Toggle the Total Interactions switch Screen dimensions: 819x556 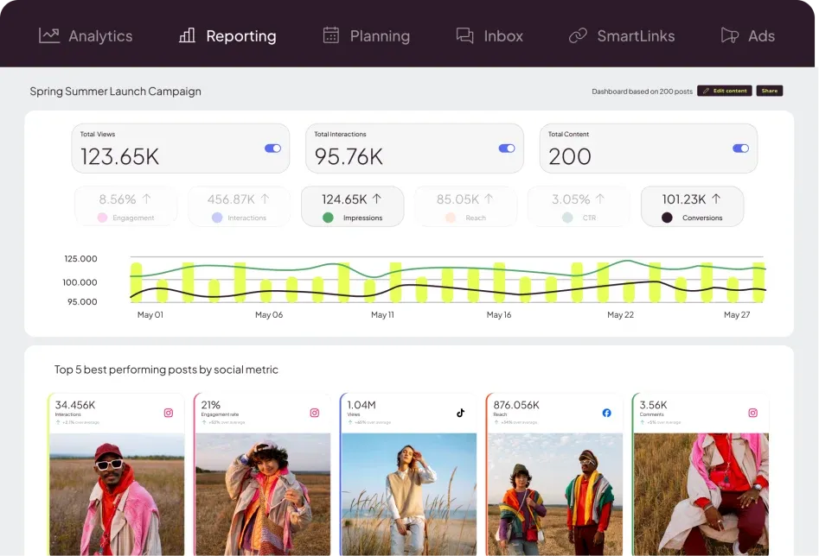[x=507, y=148]
